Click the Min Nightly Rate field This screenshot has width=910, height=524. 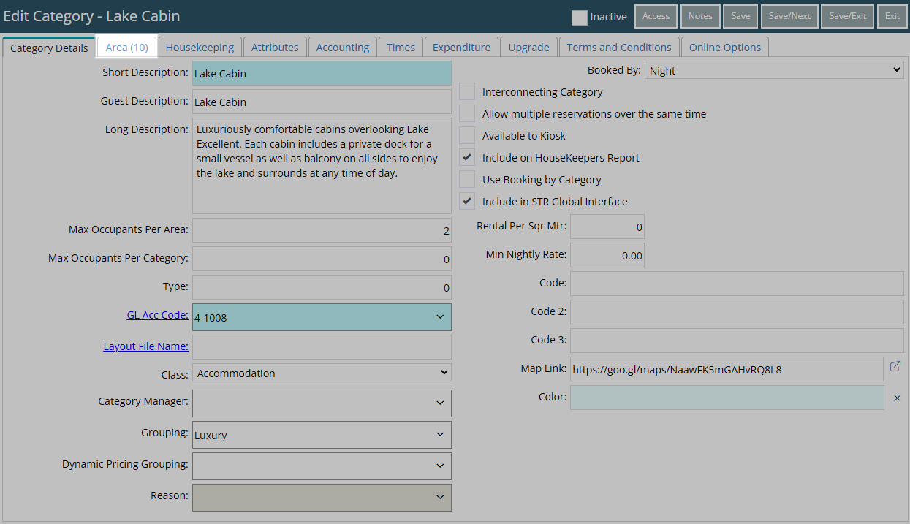(607, 255)
